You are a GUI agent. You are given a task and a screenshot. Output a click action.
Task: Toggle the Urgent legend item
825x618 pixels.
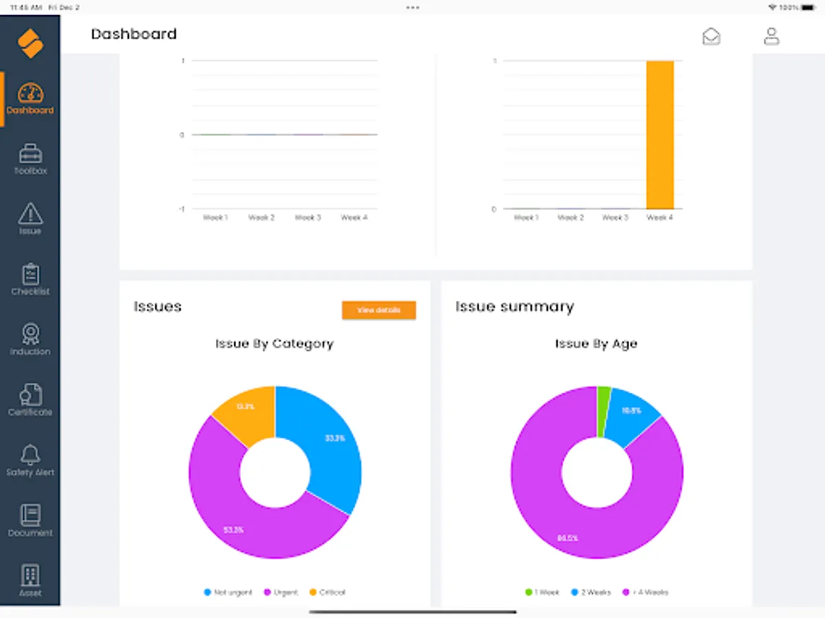pos(280,592)
